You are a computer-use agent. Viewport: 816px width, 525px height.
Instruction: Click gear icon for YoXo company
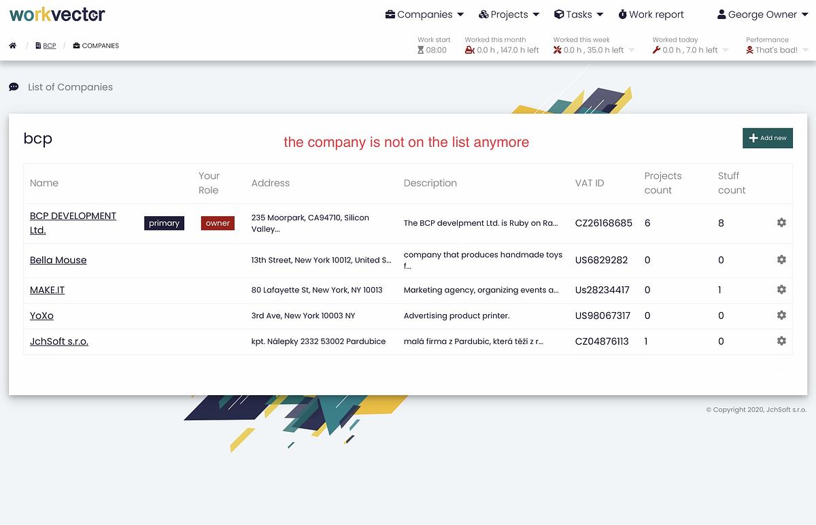point(781,316)
